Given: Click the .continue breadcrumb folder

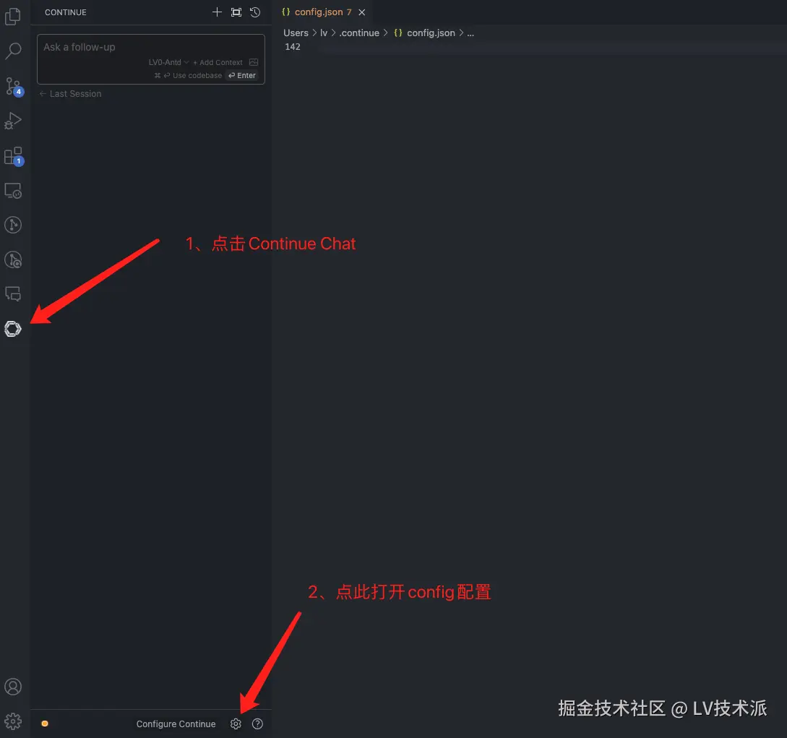Looking at the screenshot, I should (x=359, y=33).
